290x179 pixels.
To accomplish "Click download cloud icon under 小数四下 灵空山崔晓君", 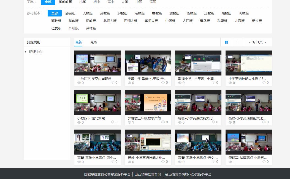I will 113,82.
